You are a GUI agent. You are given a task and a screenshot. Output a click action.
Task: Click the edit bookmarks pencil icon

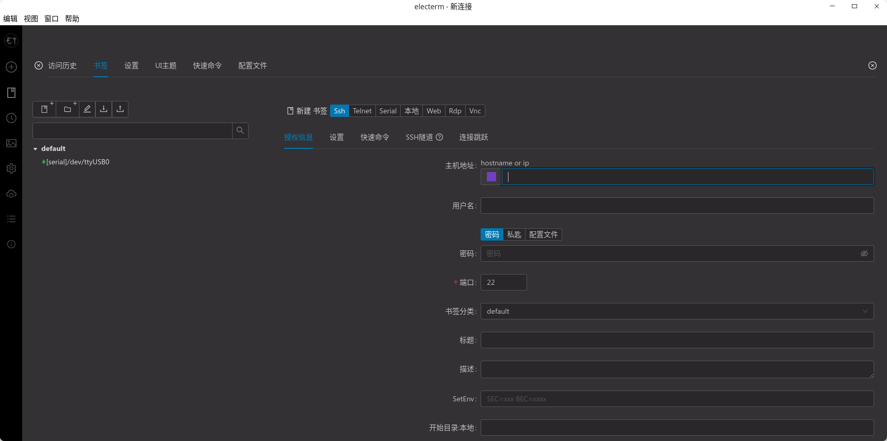87,109
